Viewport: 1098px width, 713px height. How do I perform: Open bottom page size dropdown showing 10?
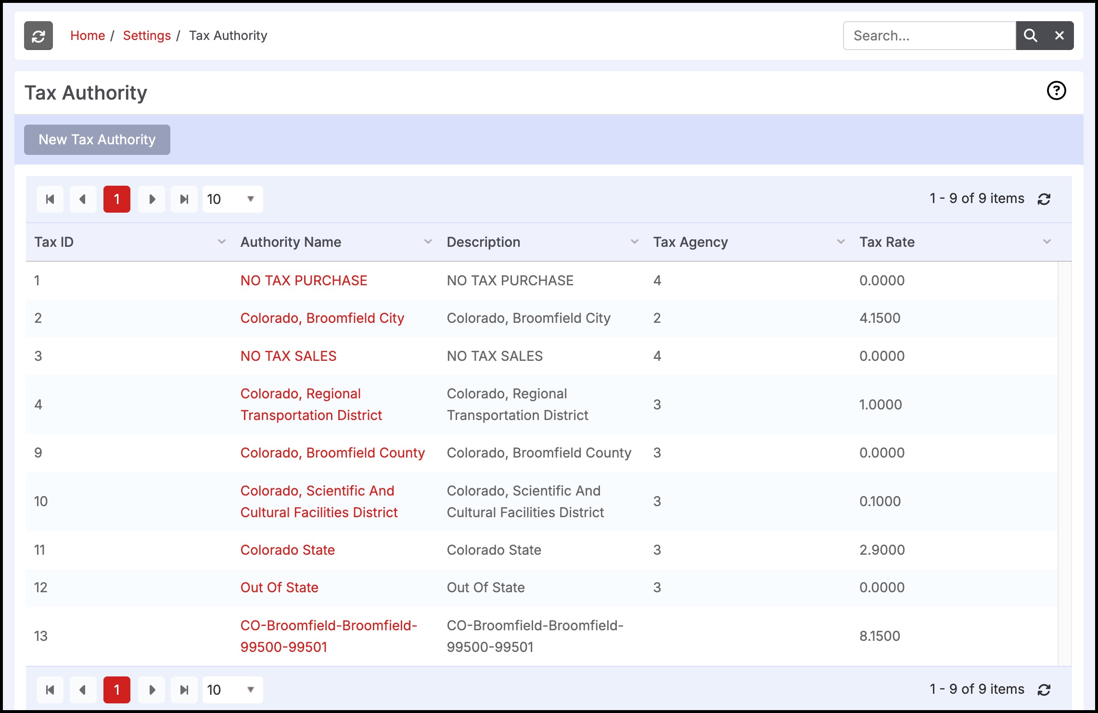tap(232, 690)
